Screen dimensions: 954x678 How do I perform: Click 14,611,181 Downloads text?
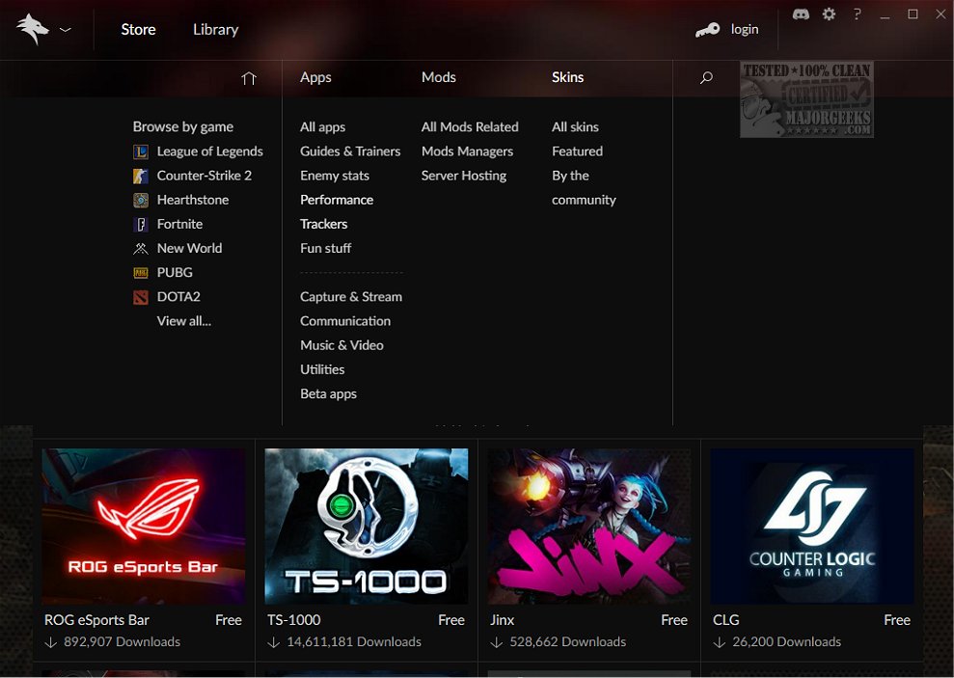click(353, 642)
